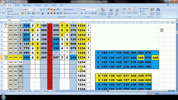178x100 pixels.
Task: Open Merge & Center dropdown arrow
Action: [x=78, y=13]
